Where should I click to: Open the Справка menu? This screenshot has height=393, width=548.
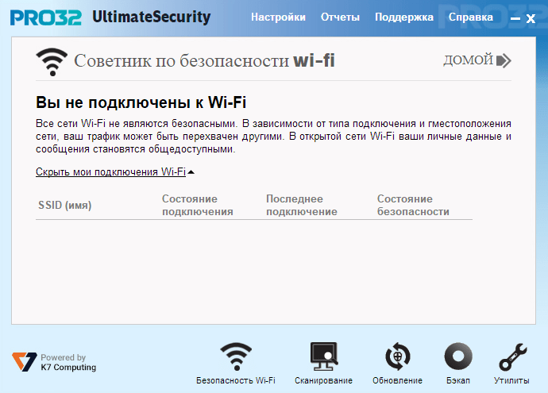pyautogui.click(x=471, y=17)
